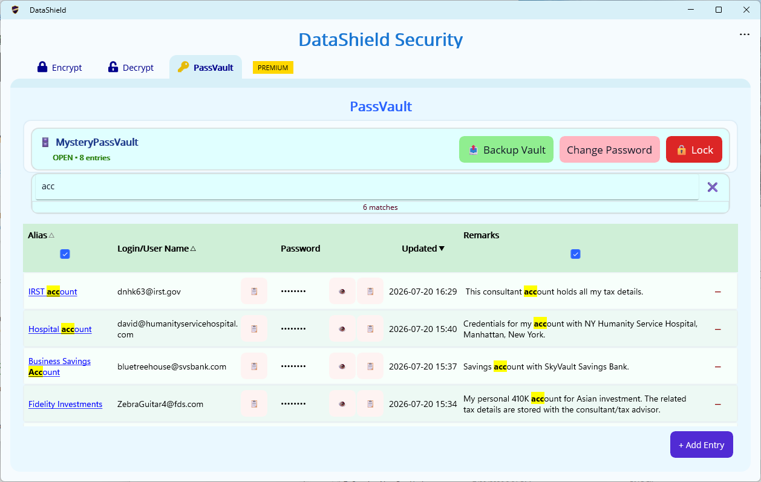Screen dimensions: 761x482
Task: Copy the IRST account password
Action: pos(370,291)
